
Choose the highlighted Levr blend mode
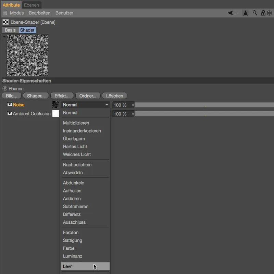(85, 266)
